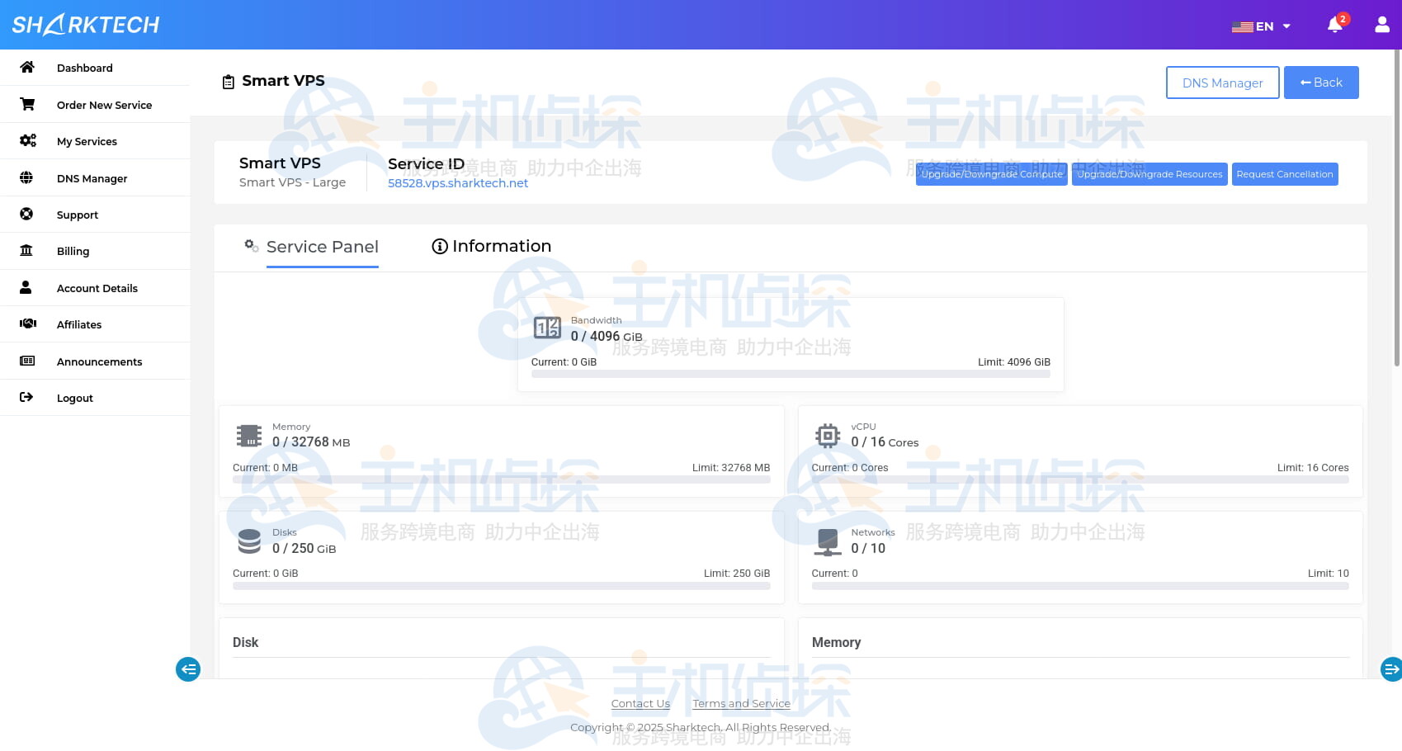Click the DNS Manager outlined button

[x=1222, y=83]
